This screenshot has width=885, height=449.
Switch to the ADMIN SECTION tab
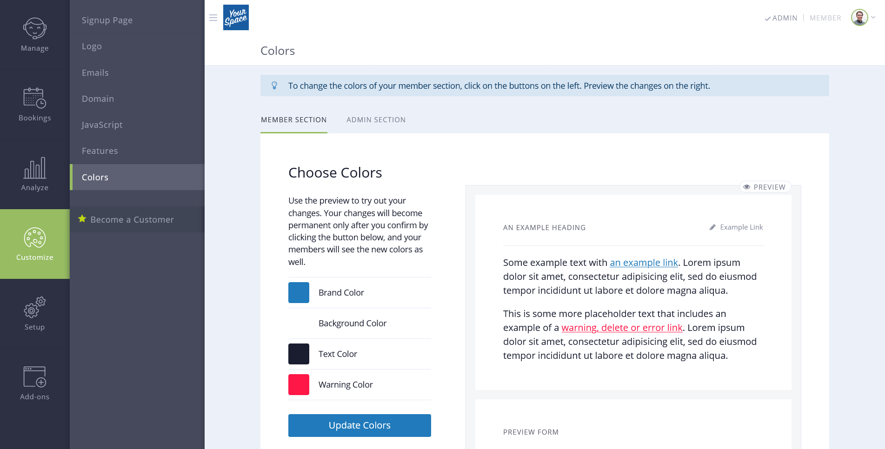click(x=376, y=119)
